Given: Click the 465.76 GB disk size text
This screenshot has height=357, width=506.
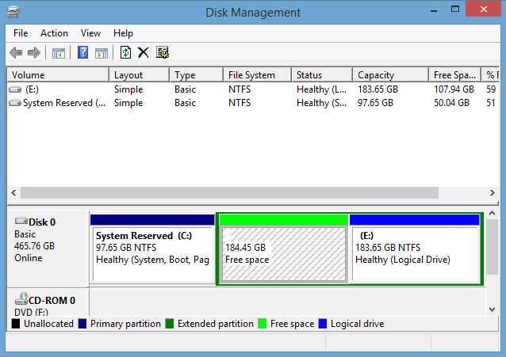Looking at the screenshot, I should (35, 246).
